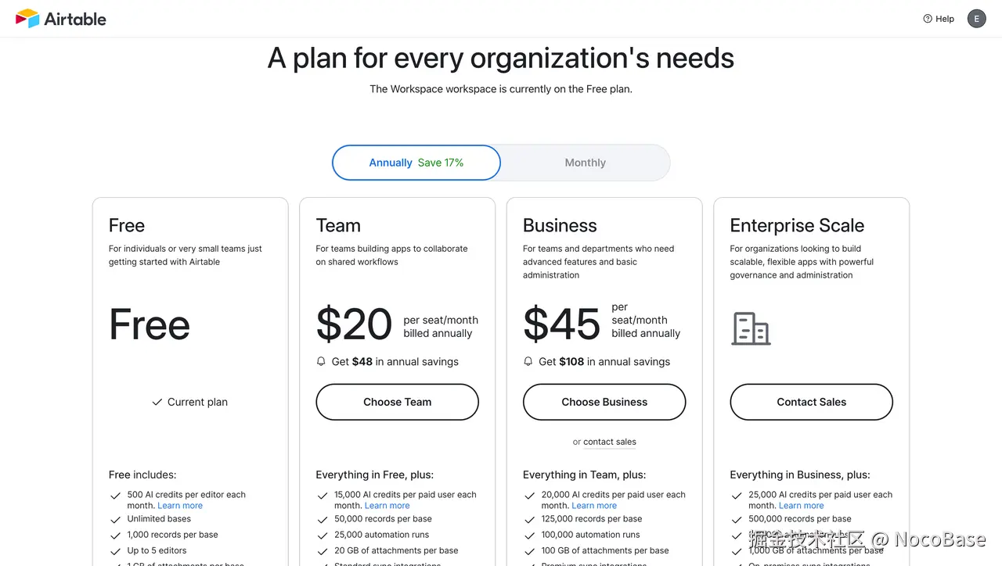The height and width of the screenshot is (566, 1002).
Task: Click the checkmark next to Unlimited bases
Action: tap(115, 519)
